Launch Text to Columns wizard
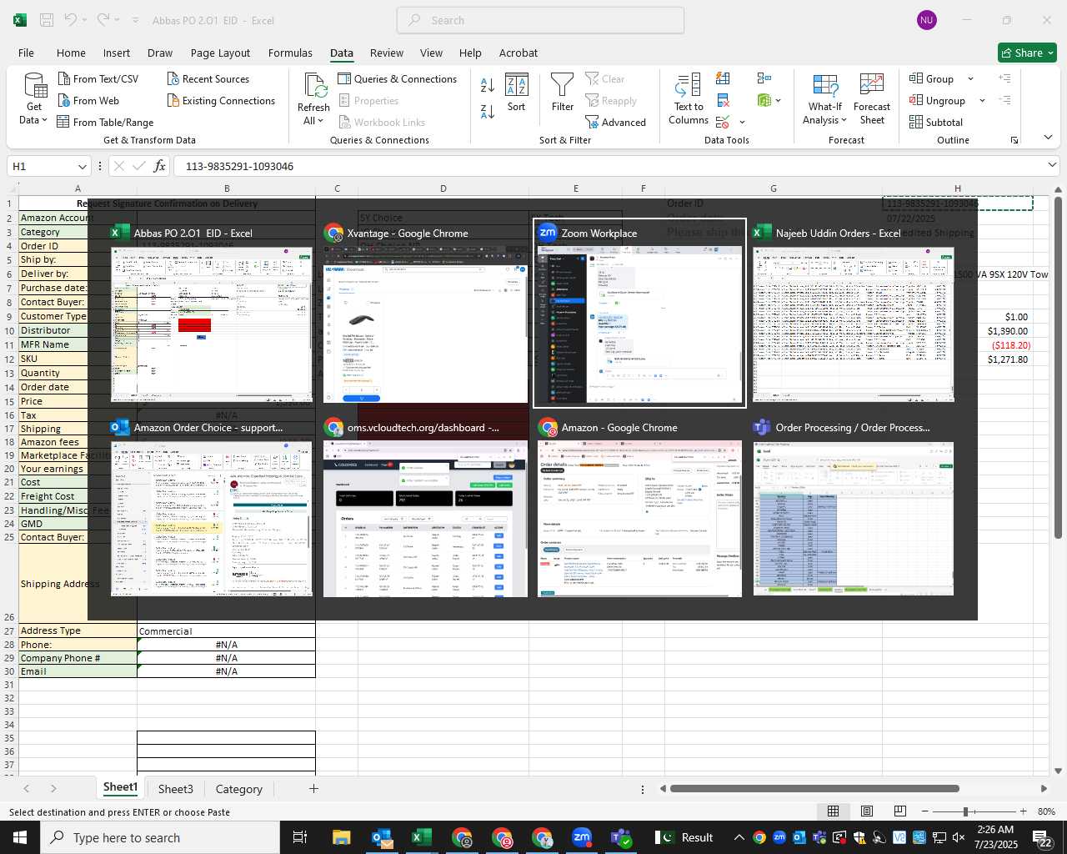 [689, 99]
